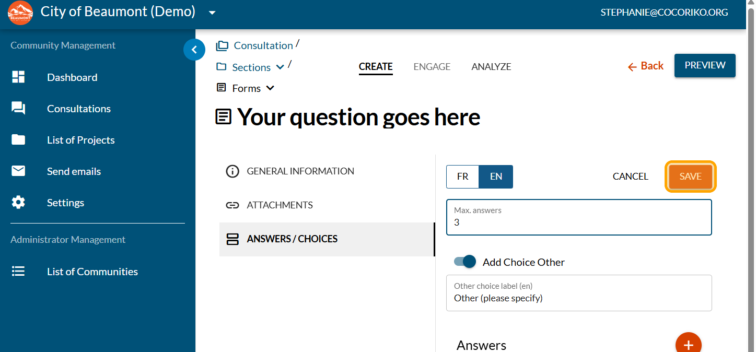Viewport: 756px width, 352px height.
Task: Disable the Add Choice Other toggle
Action: coord(464,262)
